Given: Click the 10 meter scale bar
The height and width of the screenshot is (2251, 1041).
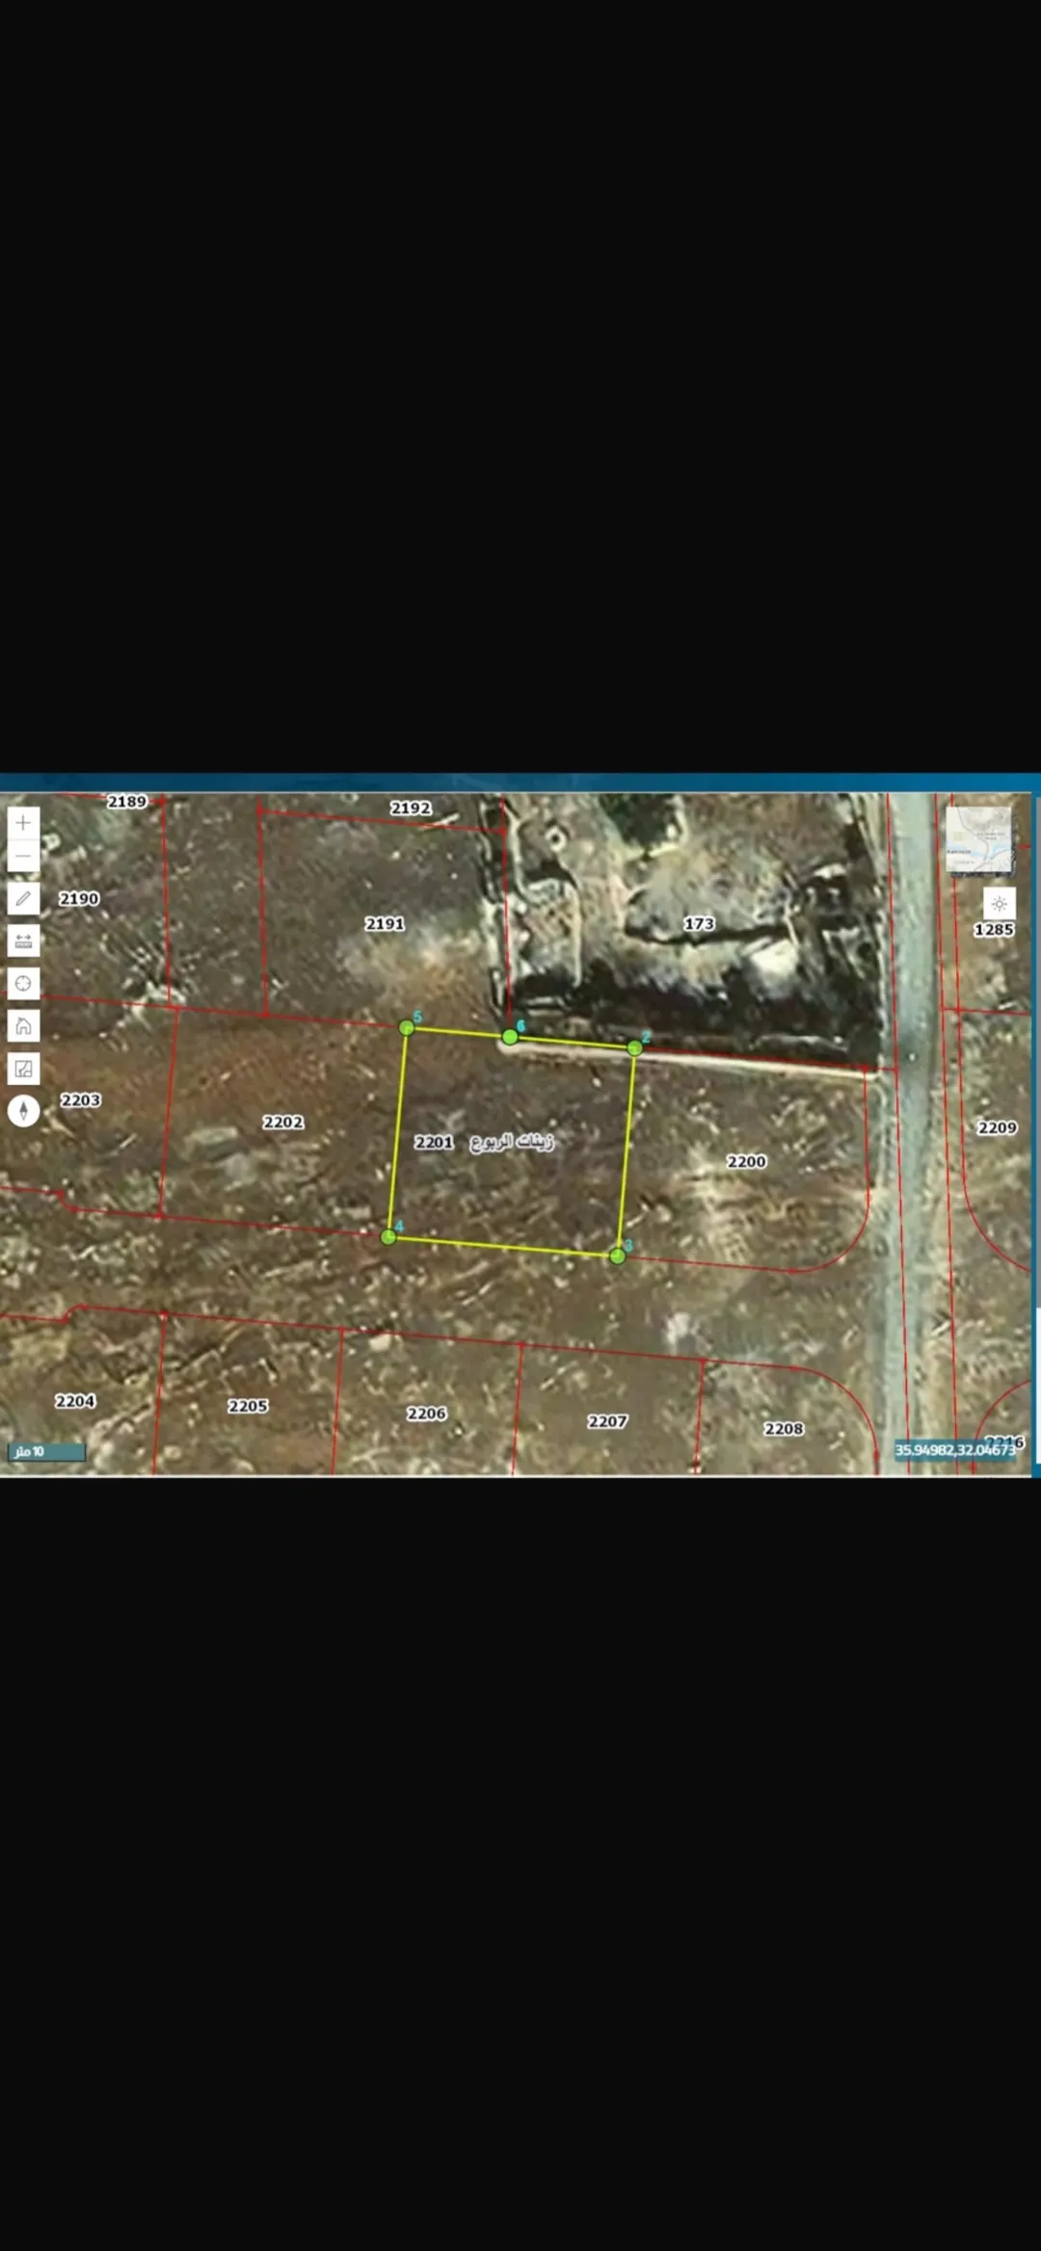Looking at the screenshot, I should coord(46,1451).
